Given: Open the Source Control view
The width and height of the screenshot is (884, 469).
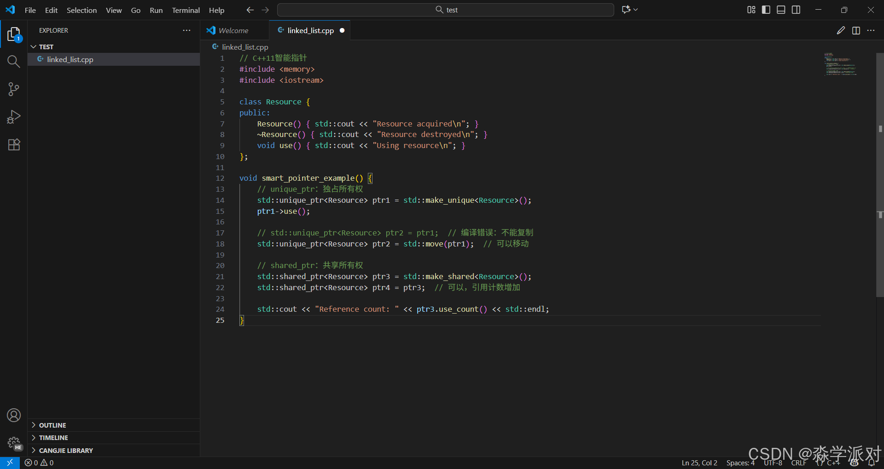Looking at the screenshot, I should pos(14,89).
